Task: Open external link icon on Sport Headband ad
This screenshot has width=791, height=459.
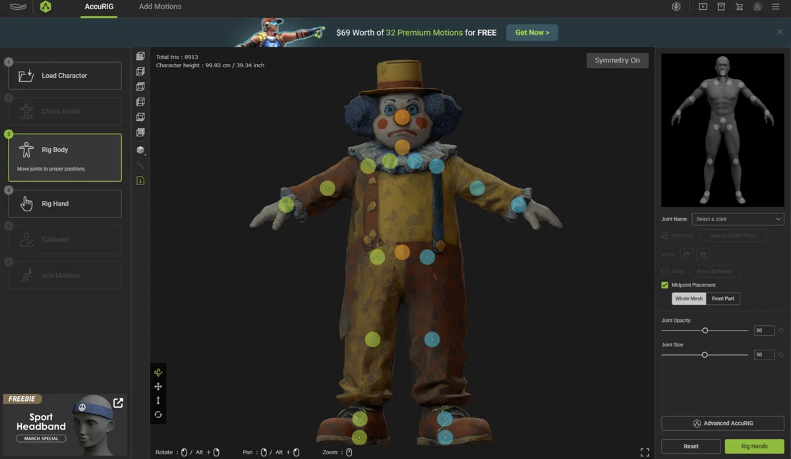Action: tap(118, 403)
